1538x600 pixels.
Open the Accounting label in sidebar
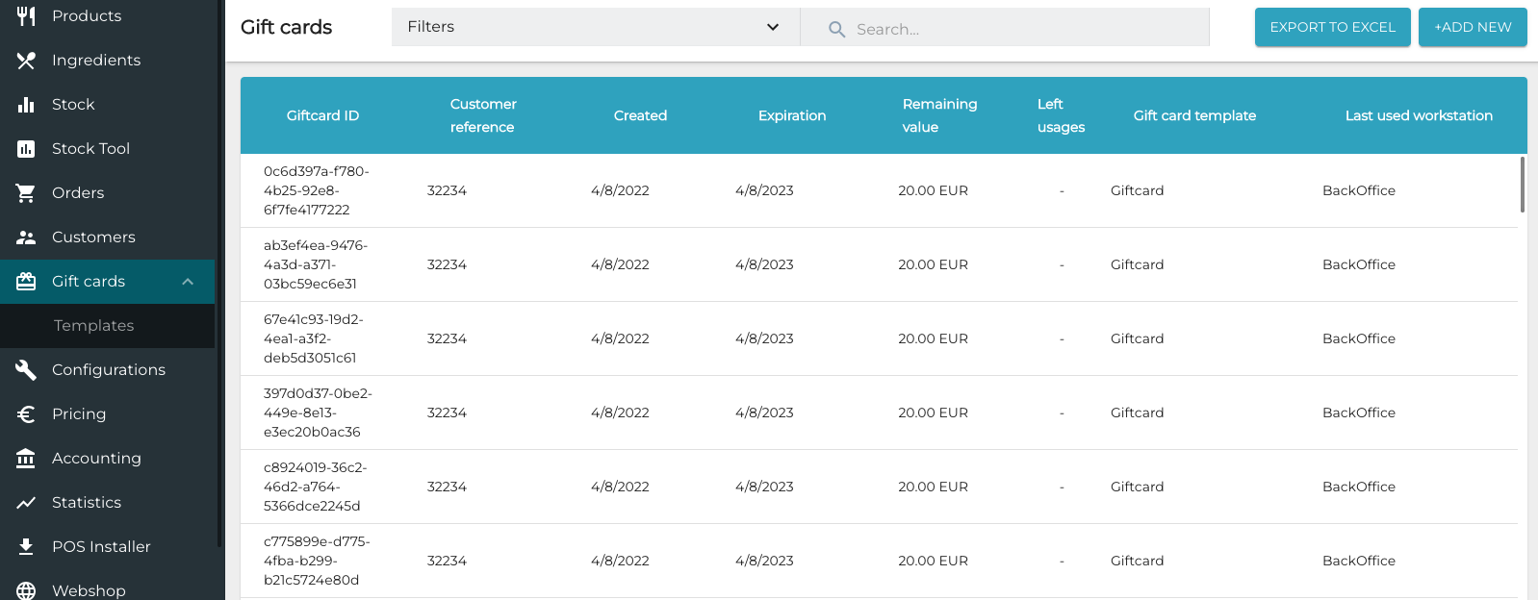(x=96, y=458)
